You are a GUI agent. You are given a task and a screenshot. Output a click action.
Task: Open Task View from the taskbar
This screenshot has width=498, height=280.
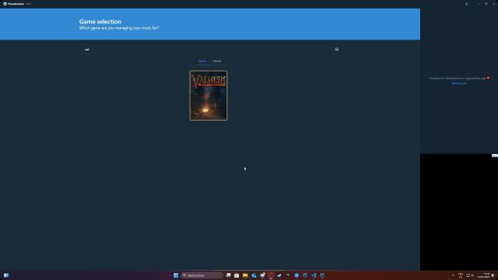[228, 275]
